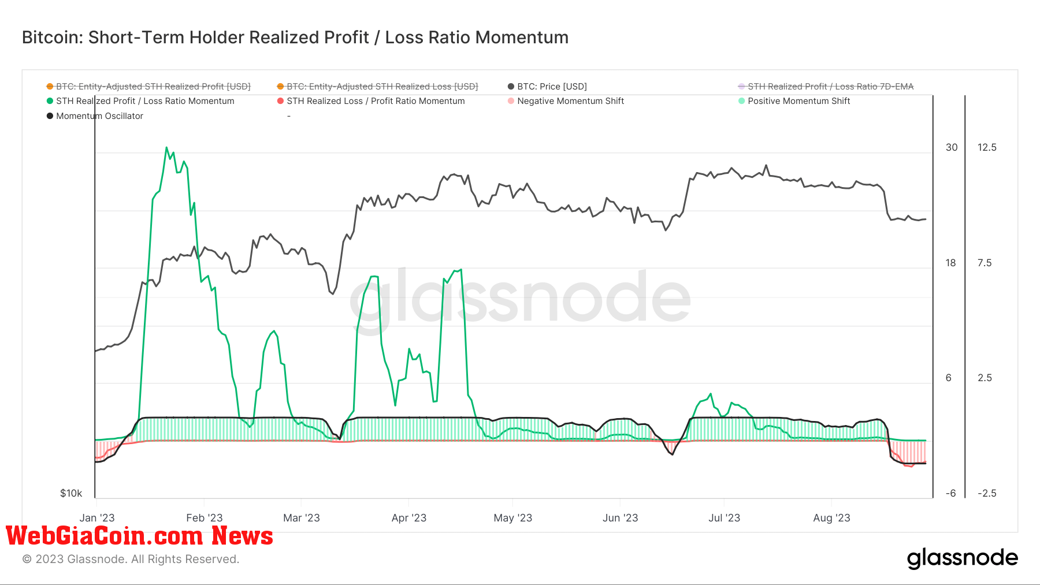The width and height of the screenshot is (1040, 585).
Task: Click the Apr '23 axis label
Action: click(x=409, y=518)
